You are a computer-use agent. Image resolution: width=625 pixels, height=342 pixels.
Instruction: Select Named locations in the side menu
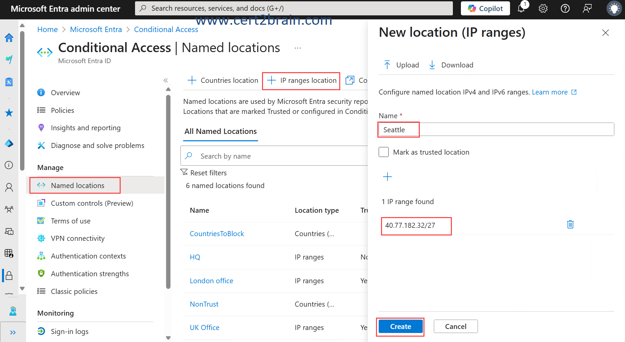[95, 185]
